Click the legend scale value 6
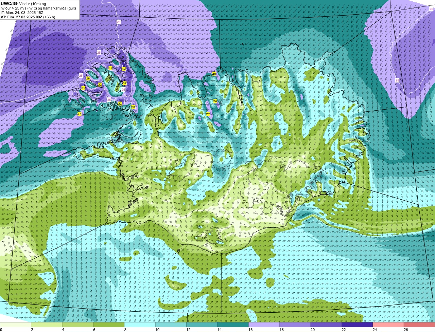435x332 pixels. [x=94, y=330]
